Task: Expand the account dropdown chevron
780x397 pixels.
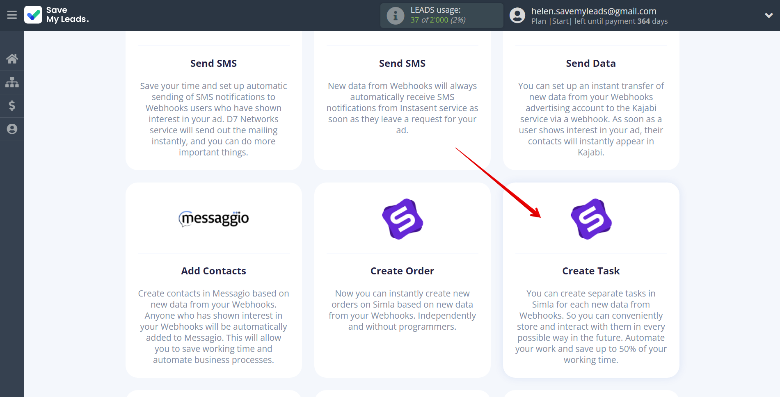Action: (x=769, y=16)
